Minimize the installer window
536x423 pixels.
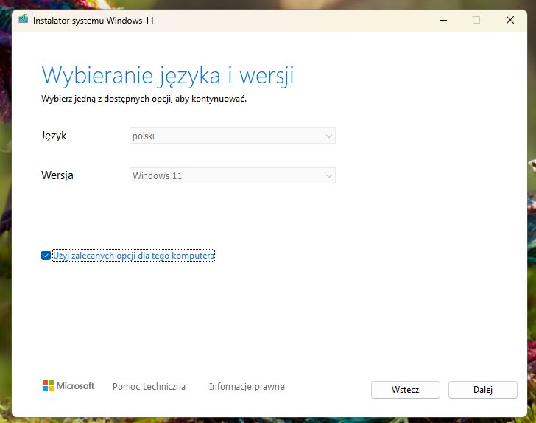click(x=443, y=20)
